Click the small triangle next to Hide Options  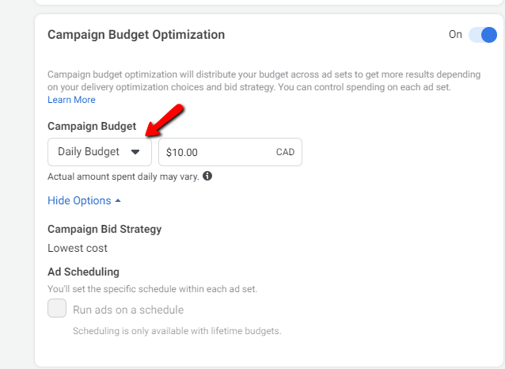pyautogui.click(x=118, y=200)
